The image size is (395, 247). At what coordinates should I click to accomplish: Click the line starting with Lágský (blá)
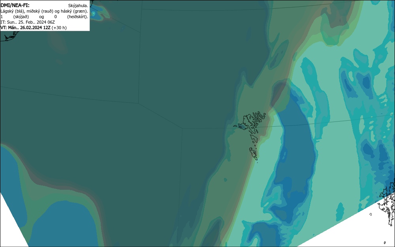click(44, 11)
